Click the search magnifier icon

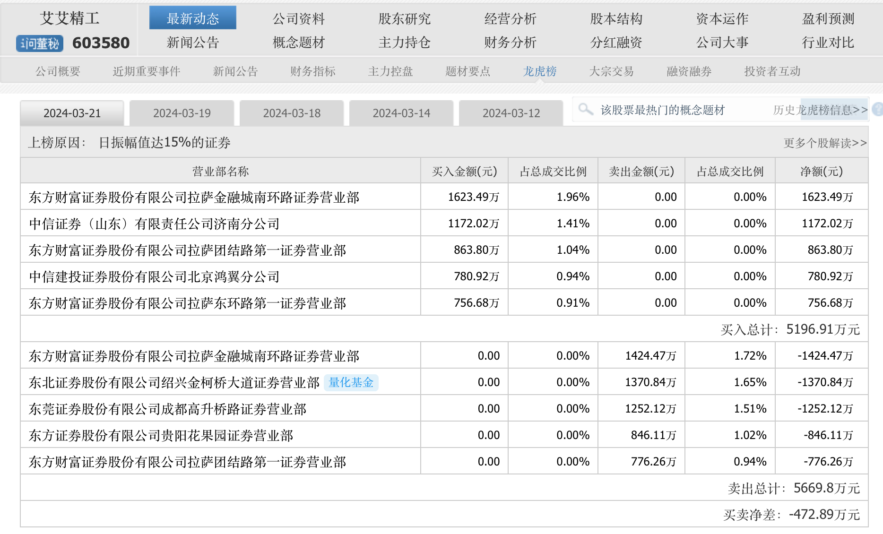586,110
